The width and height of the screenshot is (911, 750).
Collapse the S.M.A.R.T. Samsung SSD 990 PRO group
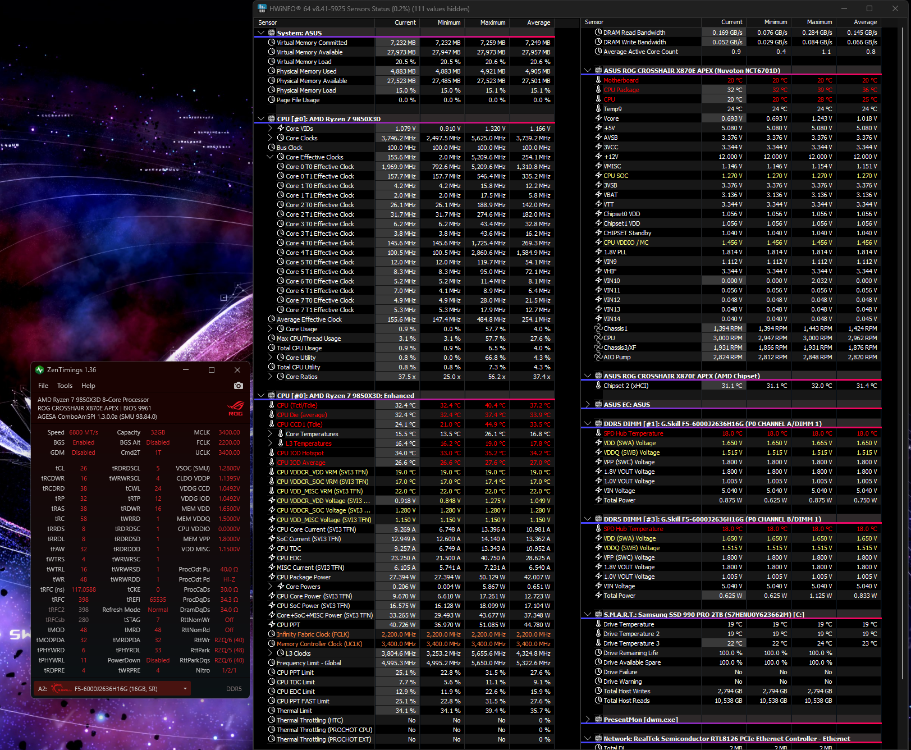[x=588, y=615]
